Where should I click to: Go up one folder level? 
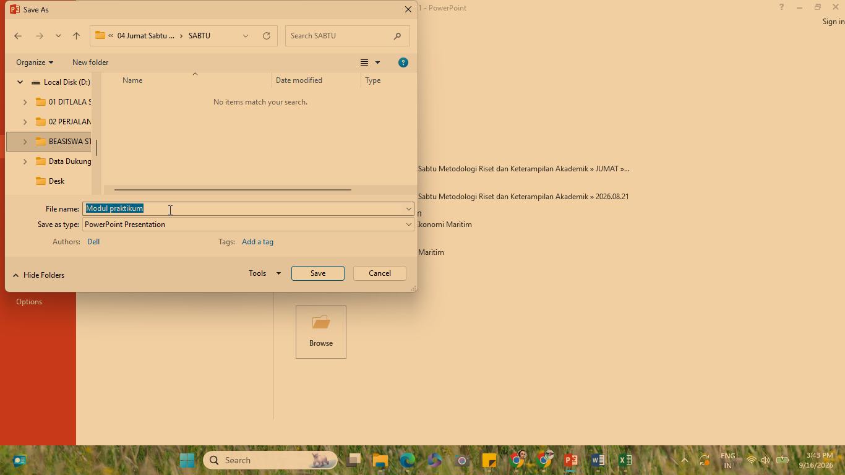point(77,36)
